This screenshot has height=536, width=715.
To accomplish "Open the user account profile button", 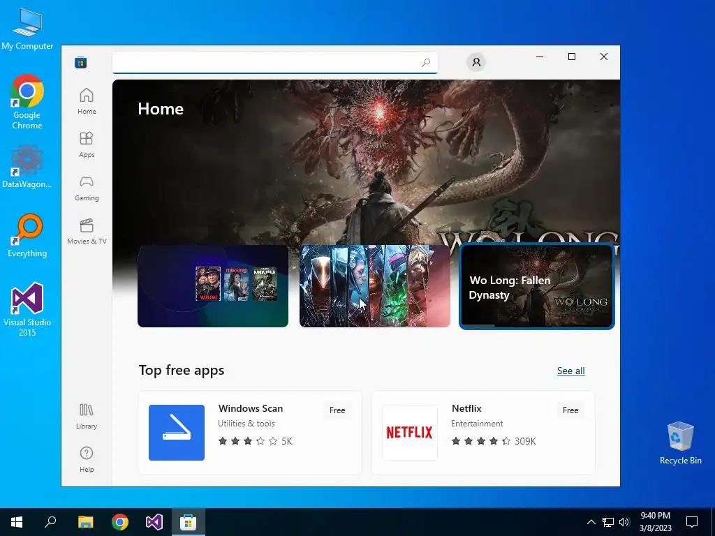I will tap(476, 62).
